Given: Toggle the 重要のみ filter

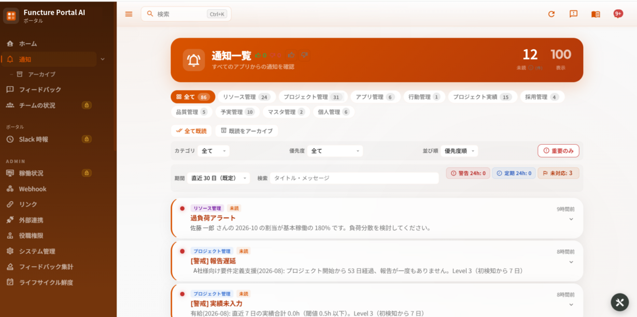Looking at the screenshot, I should [558, 151].
